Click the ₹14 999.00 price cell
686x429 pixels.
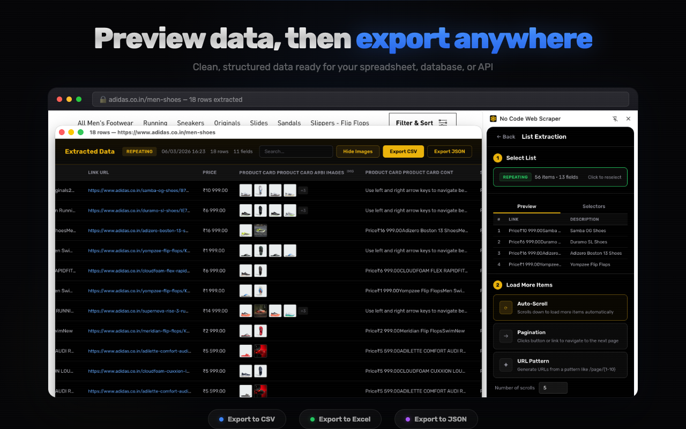pos(215,311)
